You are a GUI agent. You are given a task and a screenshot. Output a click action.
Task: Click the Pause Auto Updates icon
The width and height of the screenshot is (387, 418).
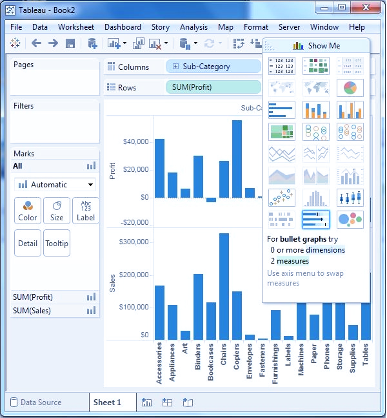pos(185,44)
